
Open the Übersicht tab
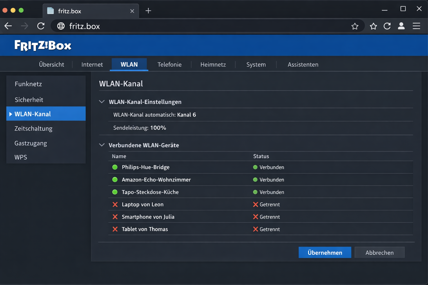pyautogui.click(x=52, y=65)
